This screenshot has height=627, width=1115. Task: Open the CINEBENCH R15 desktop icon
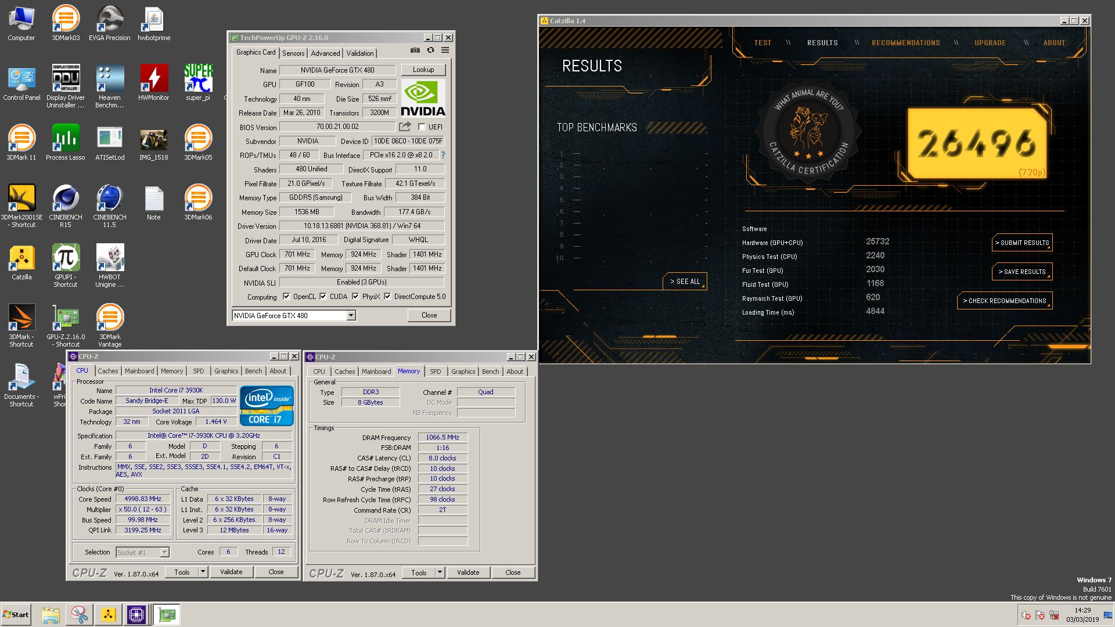click(66, 206)
